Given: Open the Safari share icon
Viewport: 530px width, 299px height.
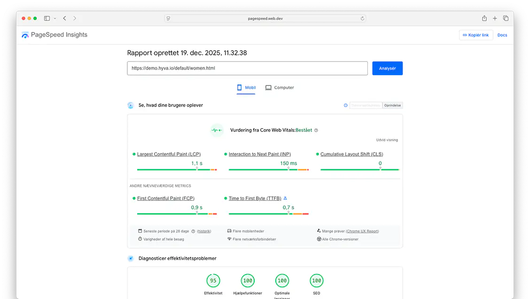Looking at the screenshot, I should [x=484, y=18].
